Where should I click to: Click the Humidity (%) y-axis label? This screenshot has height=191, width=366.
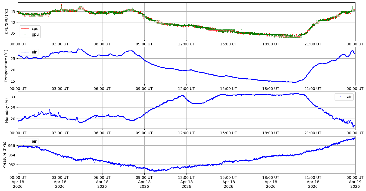tap(6, 110)
